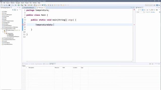Maximize the editor area
Viewport: 161px width, 90px height.
pyautogui.click(x=133, y=7)
